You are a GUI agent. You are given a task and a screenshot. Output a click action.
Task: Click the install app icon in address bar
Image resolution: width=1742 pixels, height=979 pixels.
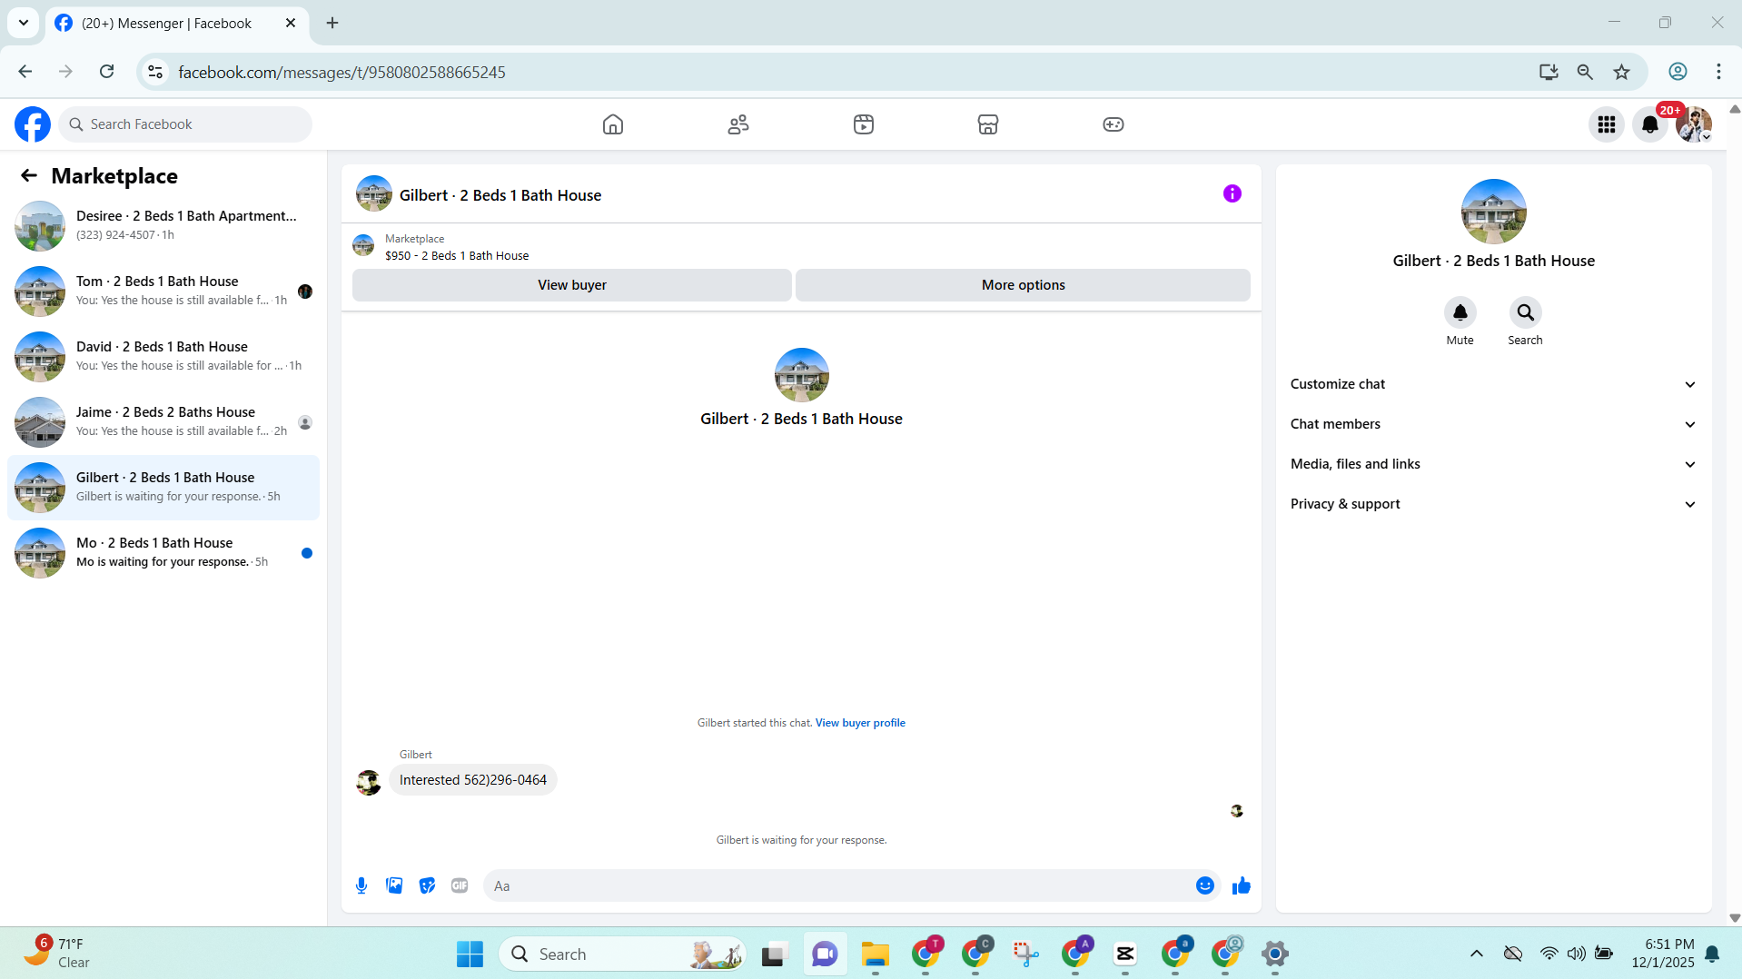[x=1549, y=72]
